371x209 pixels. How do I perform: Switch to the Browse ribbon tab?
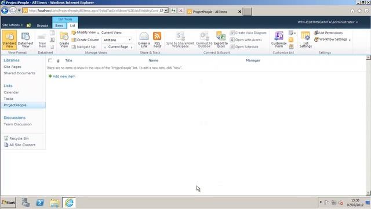point(42,26)
